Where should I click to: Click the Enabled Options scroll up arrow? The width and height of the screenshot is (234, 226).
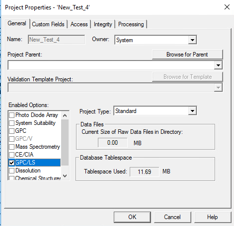[x=65, y=115]
